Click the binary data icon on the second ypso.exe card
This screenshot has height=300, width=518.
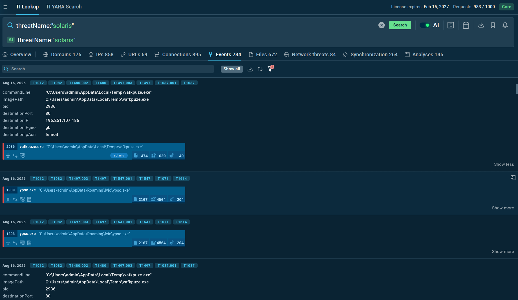(x=29, y=243)
